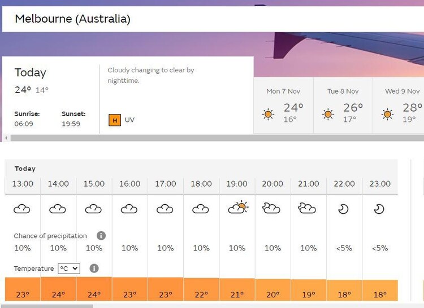Click the Melbourne (Australia) location title
The height and width of the screenshot is (308, 424).
[72, 19]
